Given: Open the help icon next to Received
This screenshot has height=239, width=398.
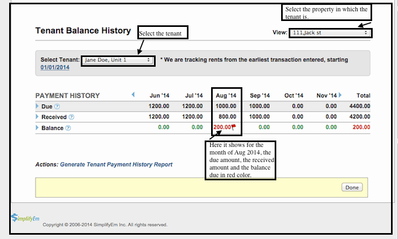Looking at the screenshot, I should (x=71, y=117).
